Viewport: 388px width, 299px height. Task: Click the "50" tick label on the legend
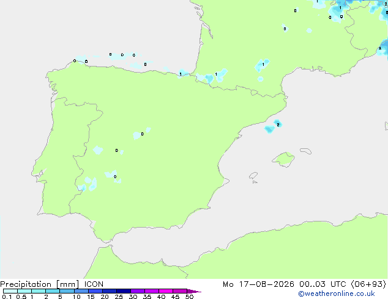pyautogui.click(x=190, y=297)
